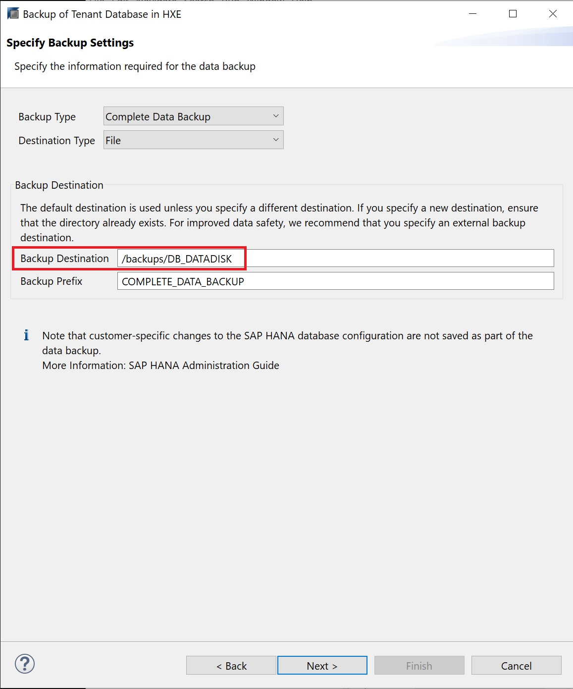Focus the Backup Prefix text field
Screen dimensions: 573x689
pyautogui.click(x=335, y=281)
